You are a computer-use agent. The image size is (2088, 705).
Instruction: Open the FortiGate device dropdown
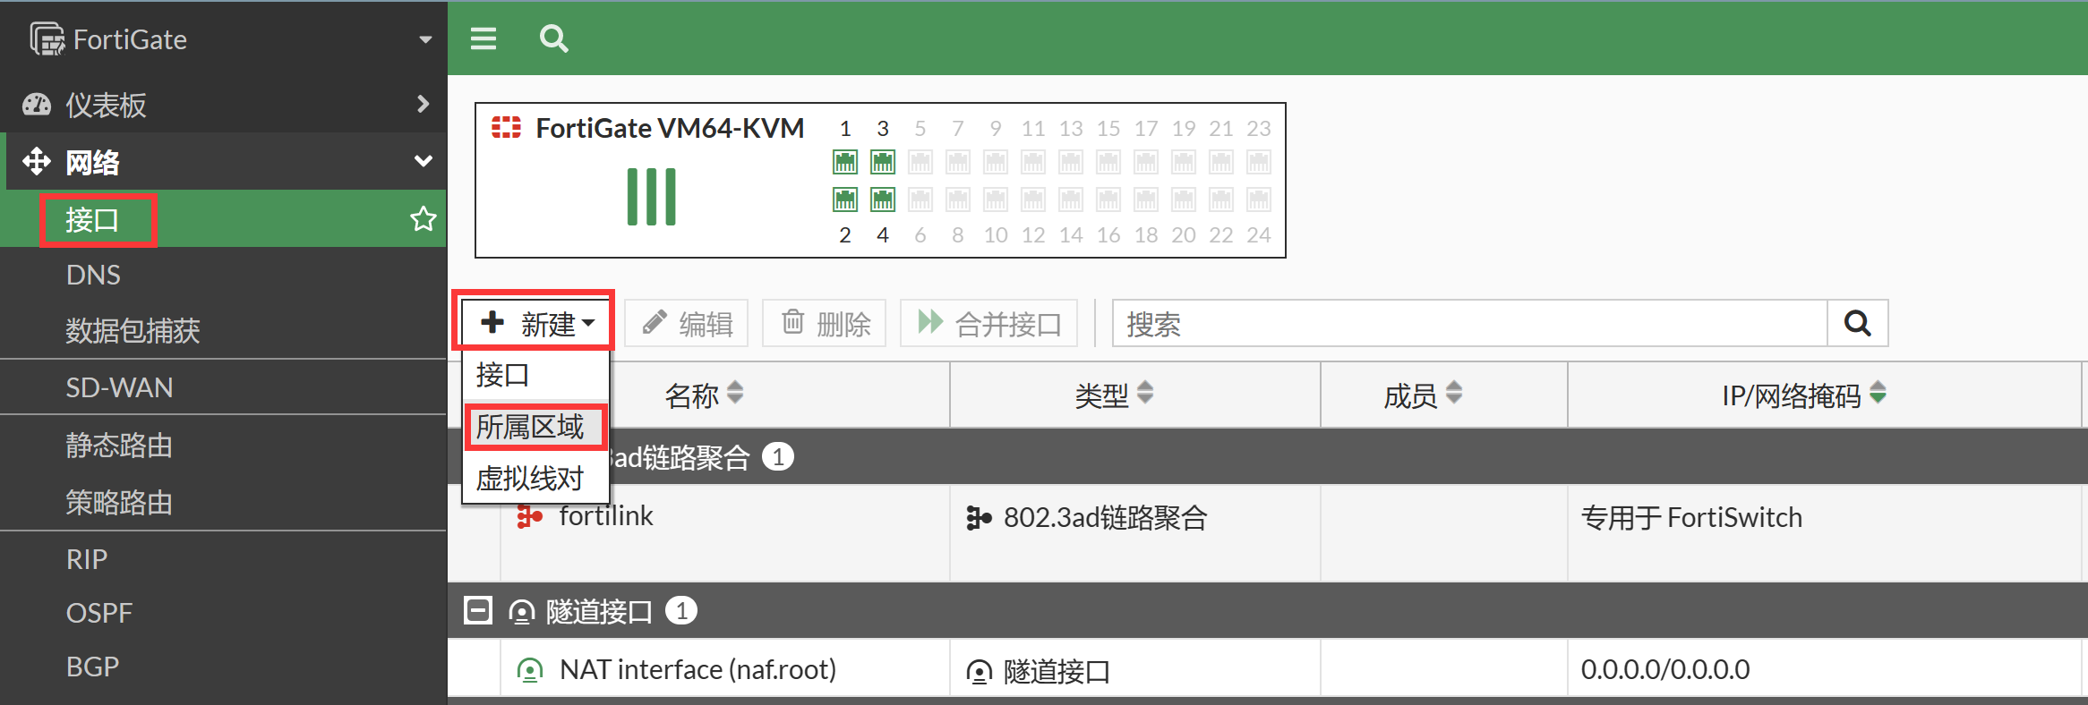pos(425,39)
